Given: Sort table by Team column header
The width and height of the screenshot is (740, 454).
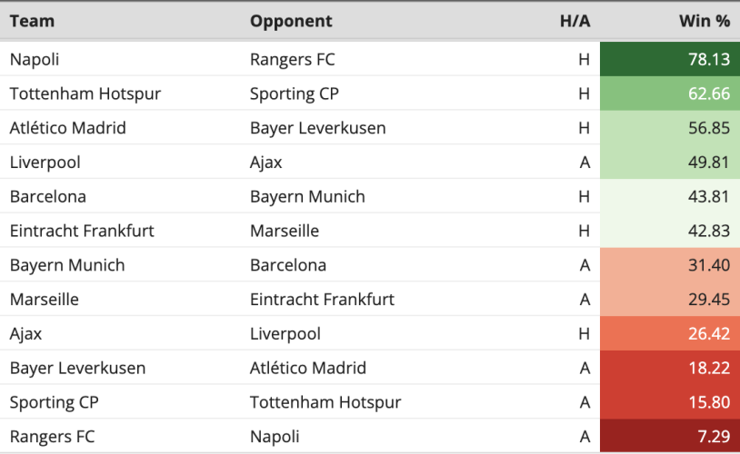Looking at the screenshot, I should (32, 21).
